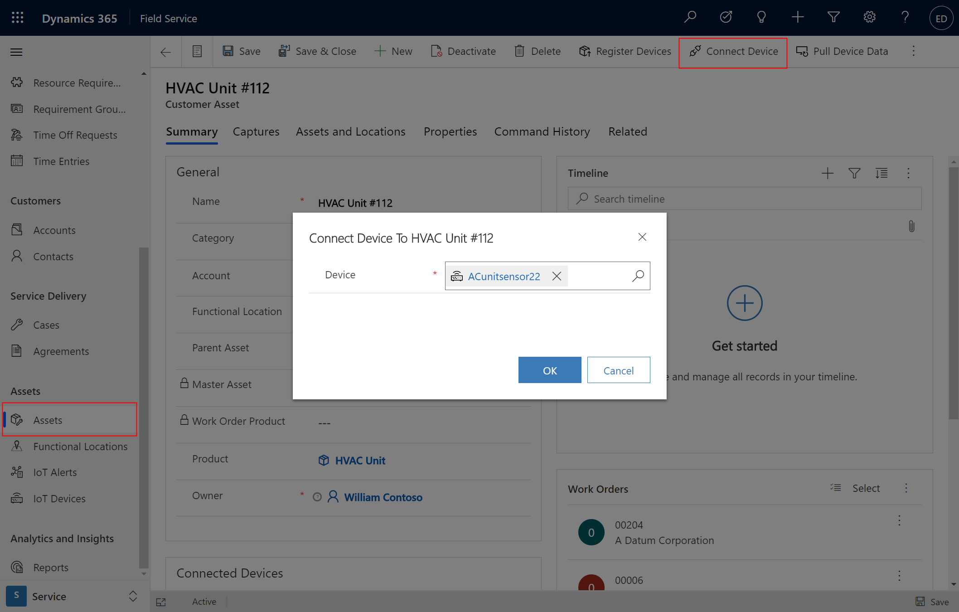Open the Command History tab
The width and height of the screenshot is (959, 612).
pyautogui.click(x=542, y=132)
